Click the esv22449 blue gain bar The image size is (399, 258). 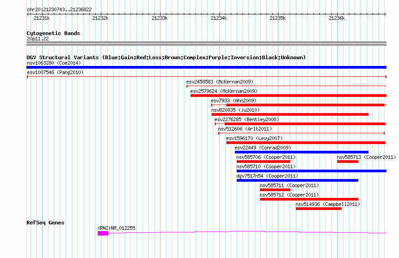coord(302,152)
